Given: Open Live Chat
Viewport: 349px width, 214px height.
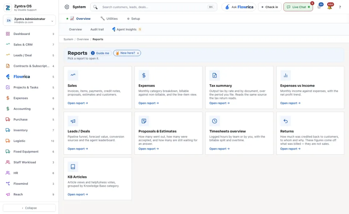Looking at the screenshot, I should pyautogui.click(x=298, y=7).
